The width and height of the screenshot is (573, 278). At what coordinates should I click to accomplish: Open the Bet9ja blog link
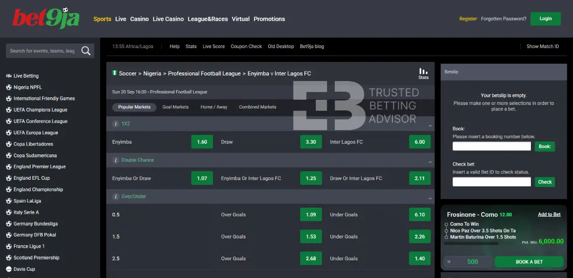pyautogui.click(x=312, y=47)
